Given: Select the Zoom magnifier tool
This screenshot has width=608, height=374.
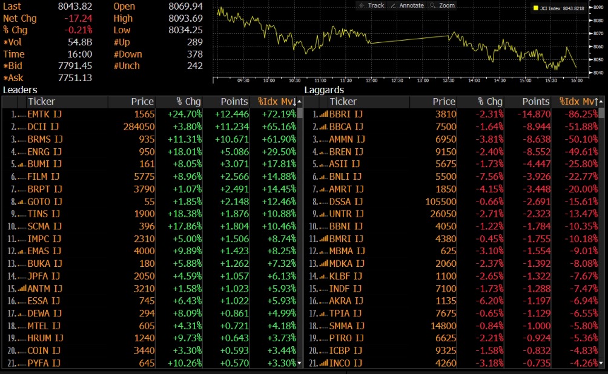Looking at the screenshot, I should point(442,5).
